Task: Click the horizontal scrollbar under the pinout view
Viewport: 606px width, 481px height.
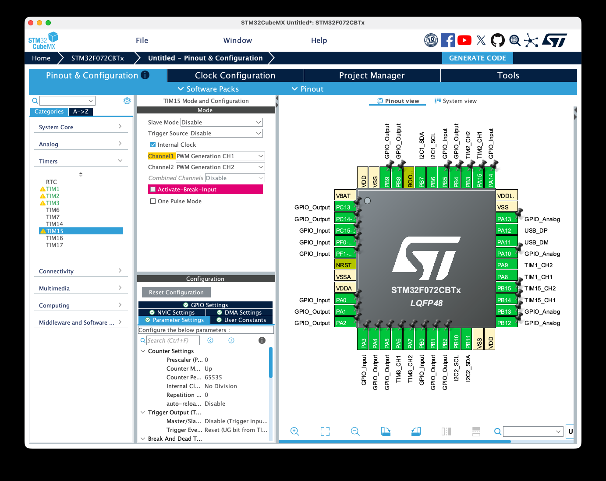Action: coord(394,442)
